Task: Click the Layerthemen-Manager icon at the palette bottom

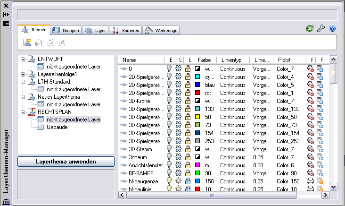Action: pos(6,202)
